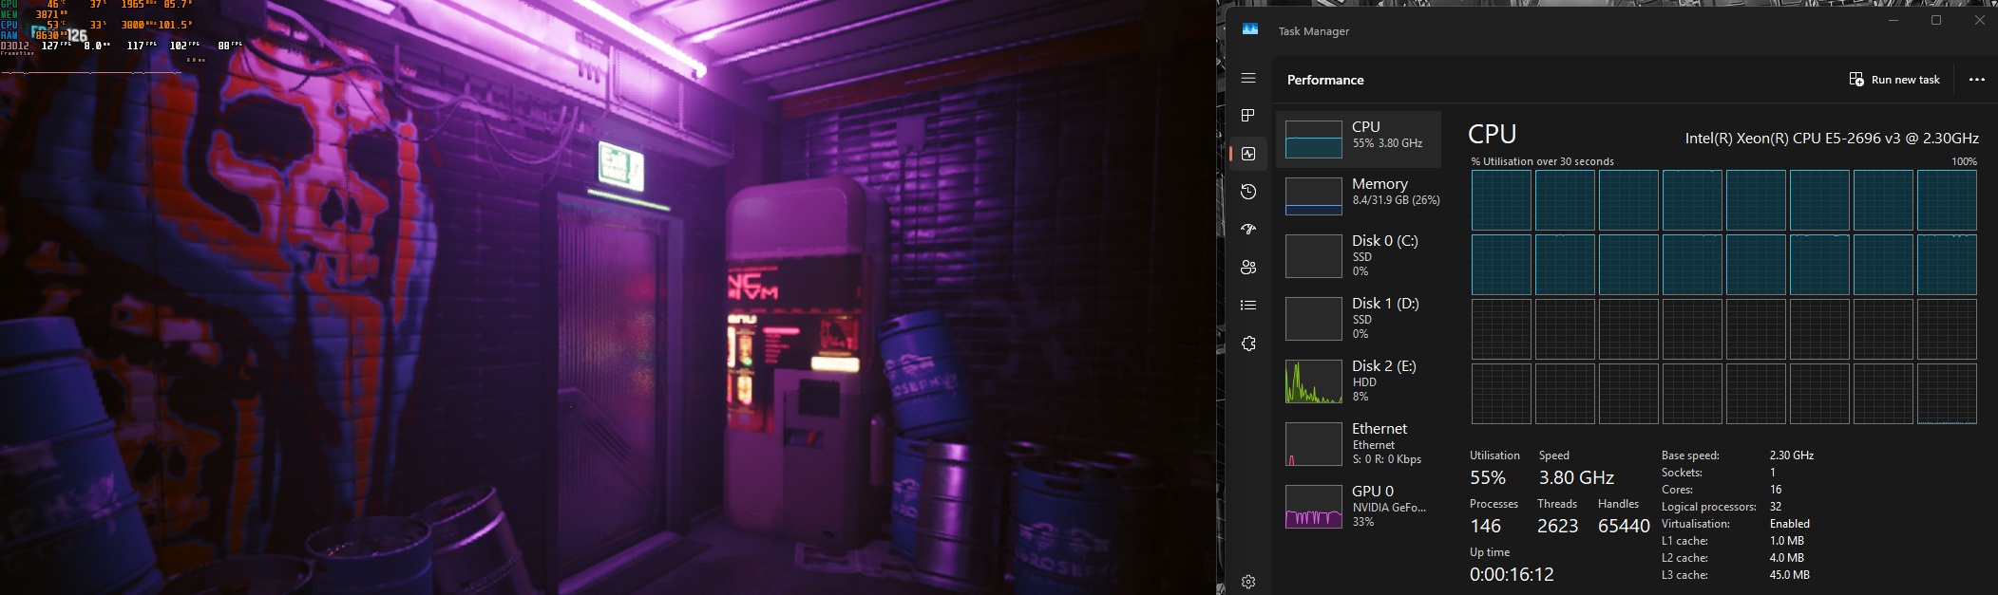Screen dimensions: 1998x595
Task: Select the Disk 1 (D:) SSD entry
Action: tap(1359, 319)
